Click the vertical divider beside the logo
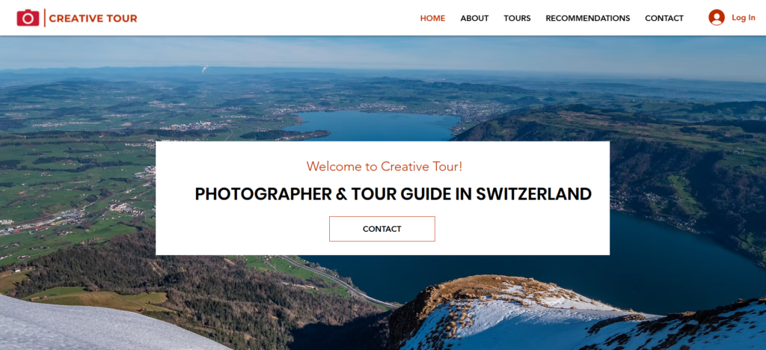766x350 pixels. (x=44, y=18)
